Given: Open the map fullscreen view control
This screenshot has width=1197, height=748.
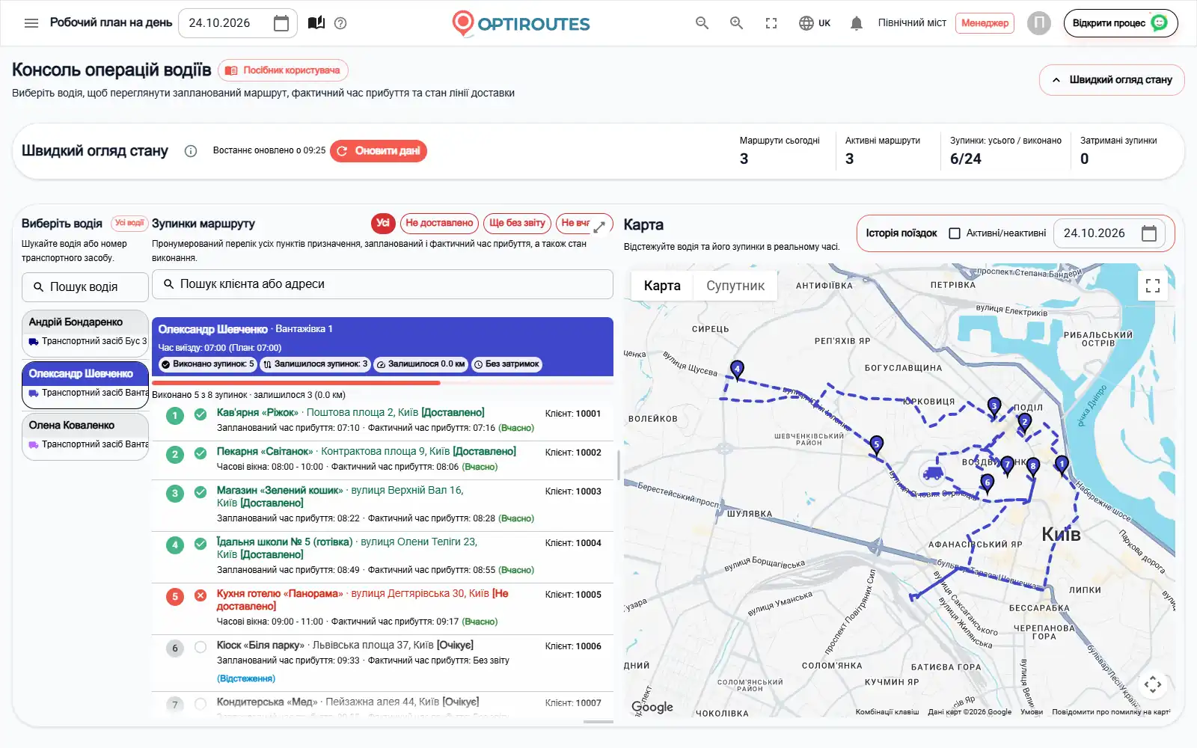Looking at the screenshot, I should [x=1153, y=286].
